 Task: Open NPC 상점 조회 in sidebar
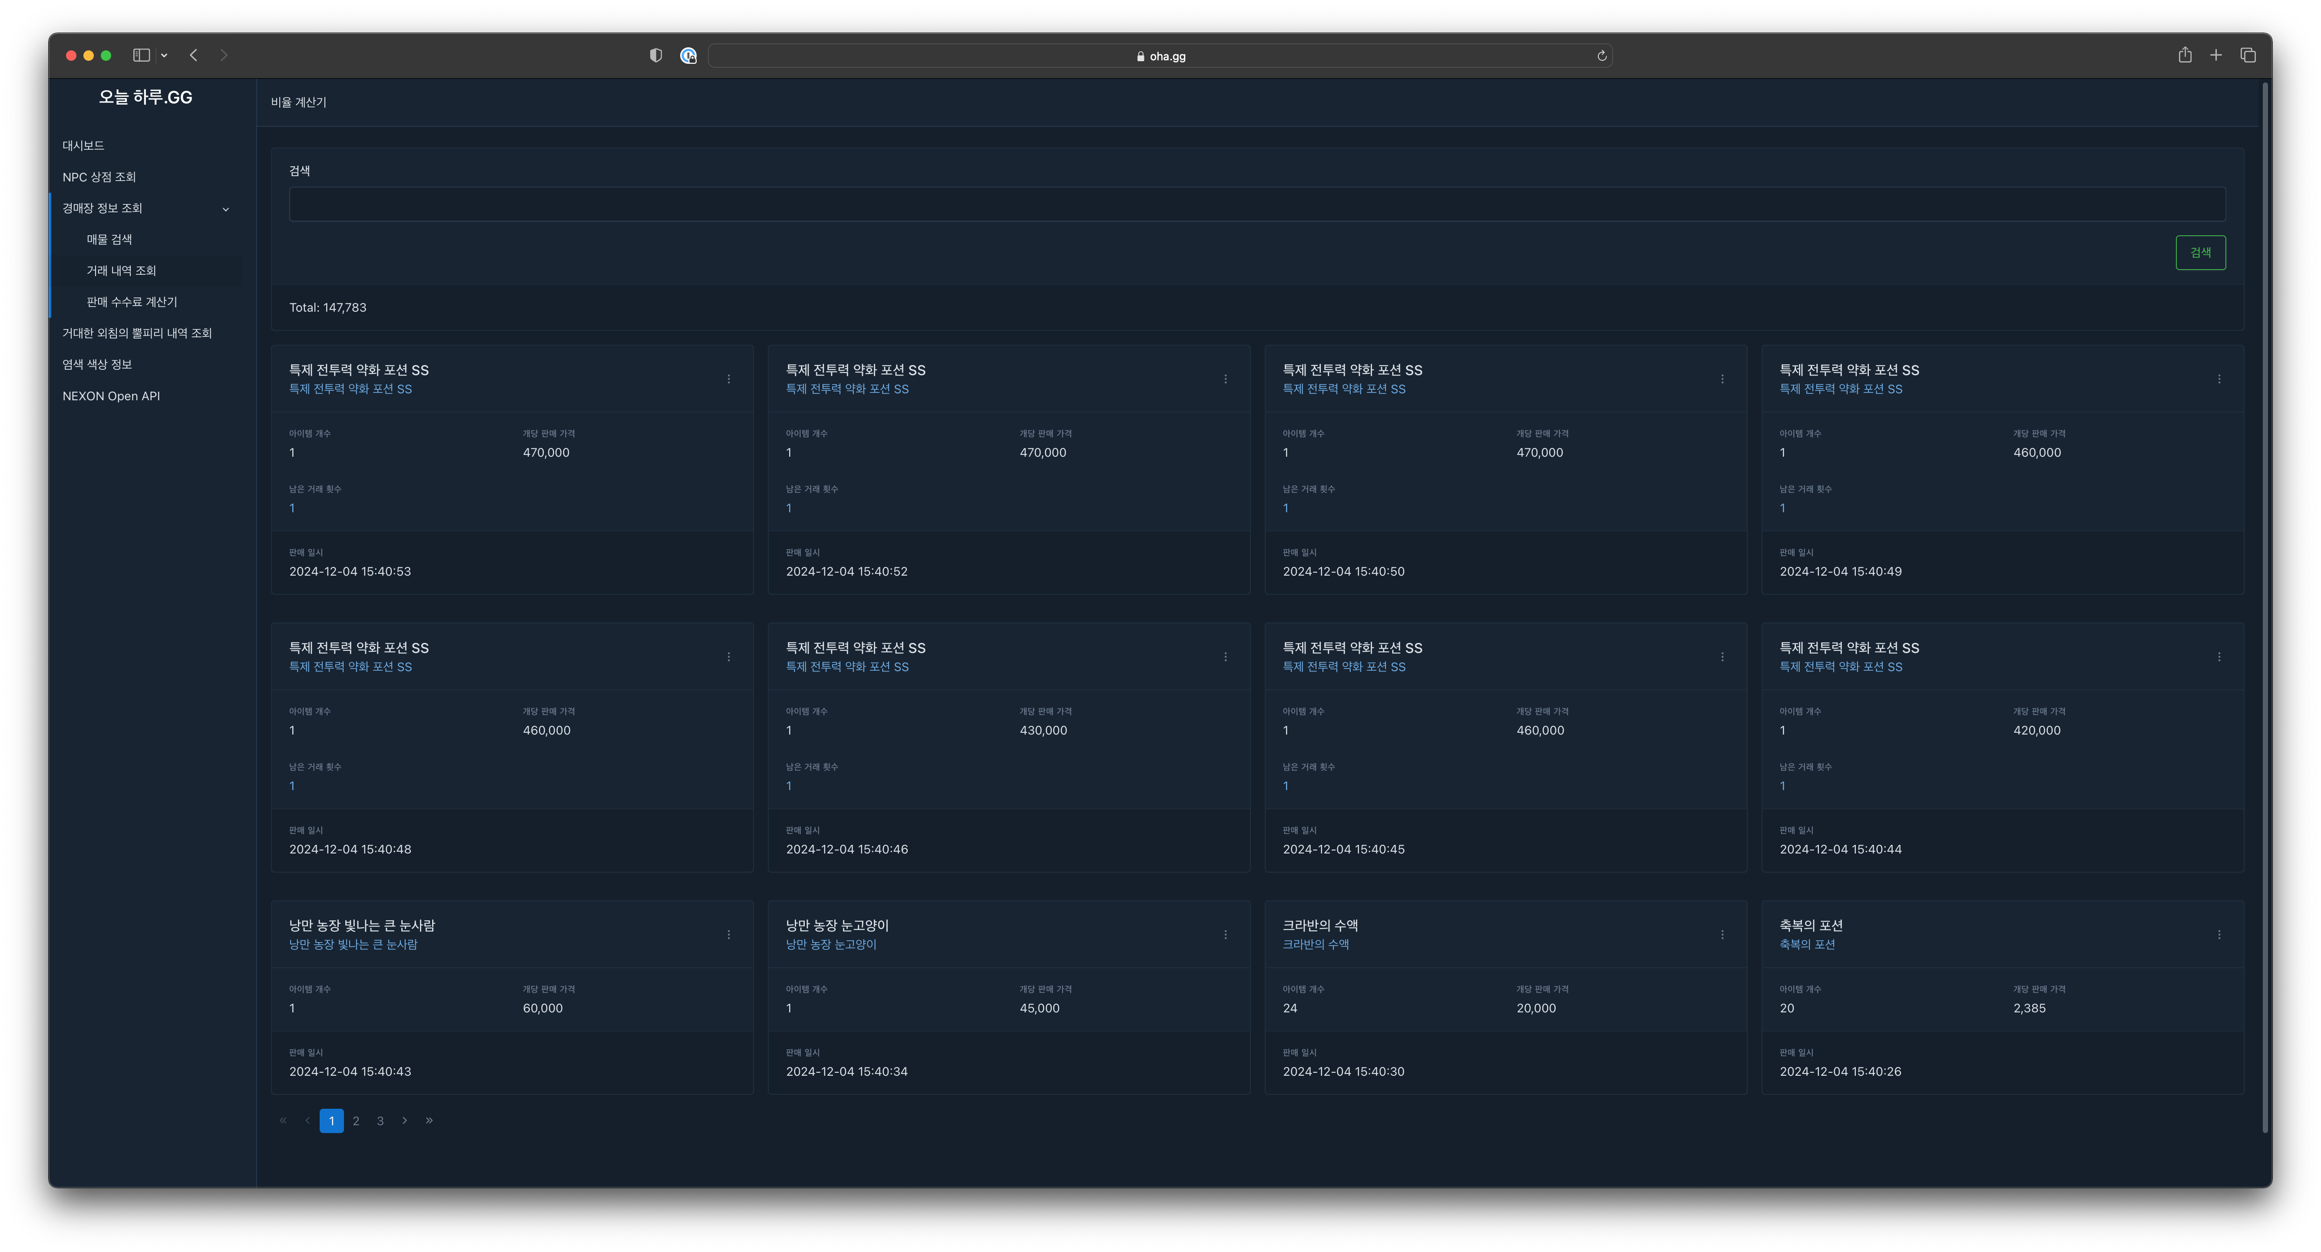pyautogui.click(x=99, y=178)
